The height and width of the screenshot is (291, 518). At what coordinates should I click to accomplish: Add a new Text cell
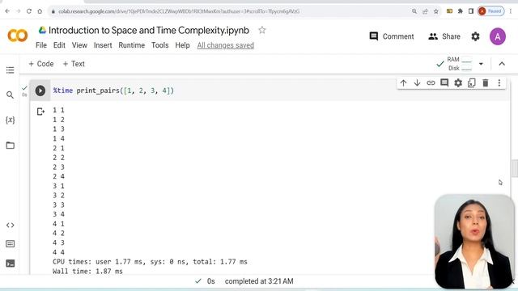click(74, 64)
